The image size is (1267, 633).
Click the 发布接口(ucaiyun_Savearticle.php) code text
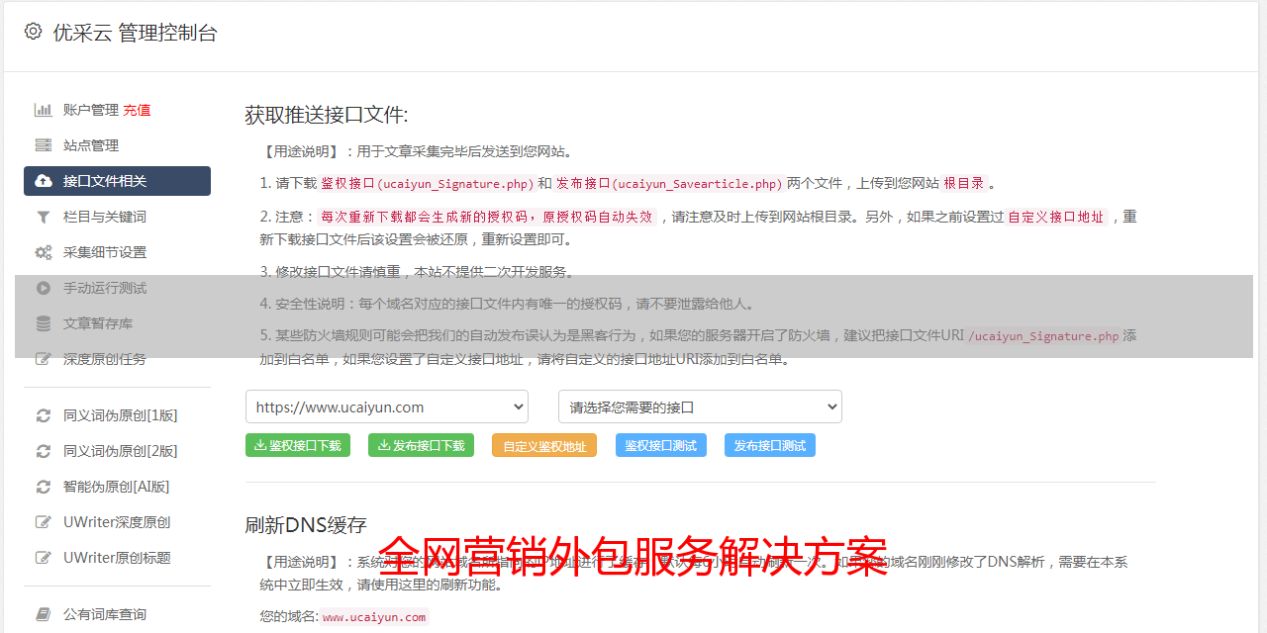669,183
